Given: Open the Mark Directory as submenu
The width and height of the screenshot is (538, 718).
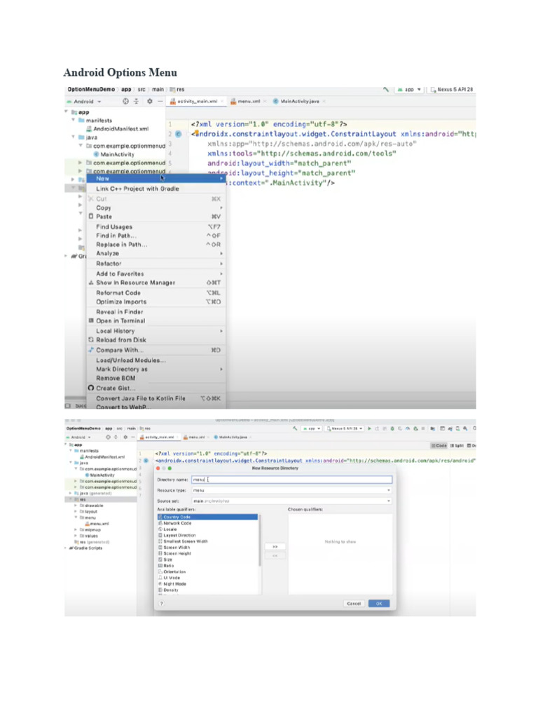Looking at the screenshot, I should coord(156,369).
